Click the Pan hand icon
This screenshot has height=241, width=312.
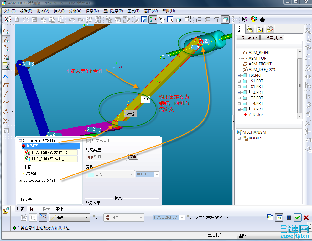tap(162, 19)
